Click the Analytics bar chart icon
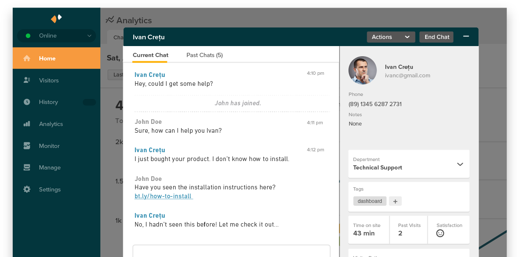Image resolution: width=520 pixels, height=257 pixels. [x=27, y=124]
